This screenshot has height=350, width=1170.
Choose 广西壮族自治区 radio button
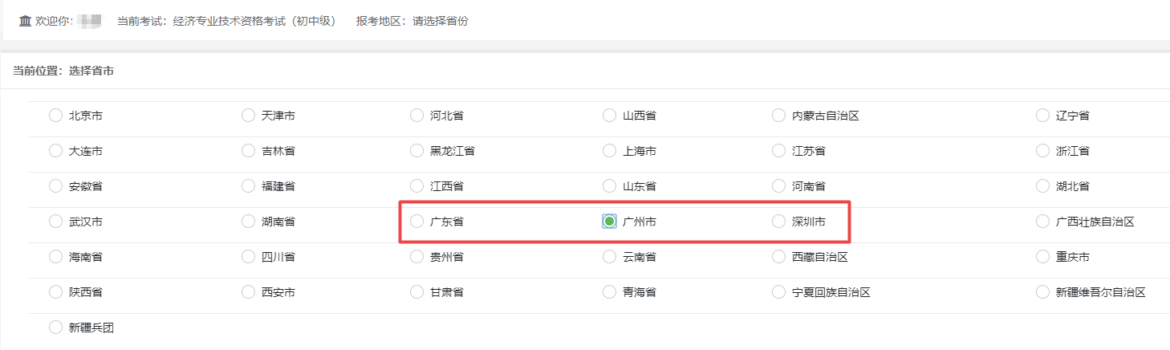(1042, 222)
